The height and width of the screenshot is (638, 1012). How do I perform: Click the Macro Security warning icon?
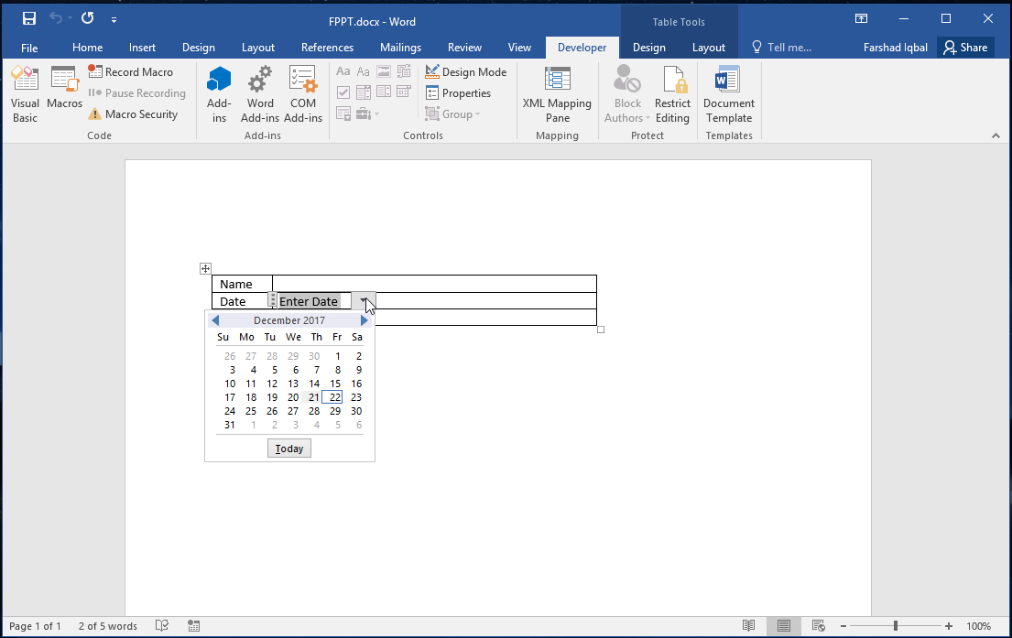[95, 114]
